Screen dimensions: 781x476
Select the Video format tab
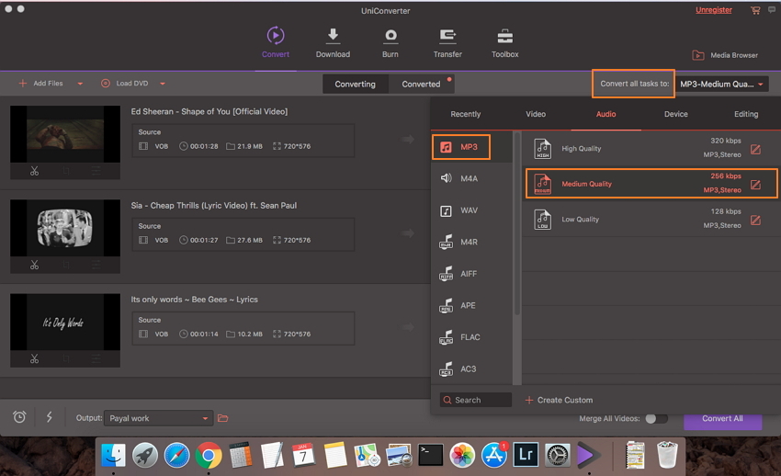(536, 114)
